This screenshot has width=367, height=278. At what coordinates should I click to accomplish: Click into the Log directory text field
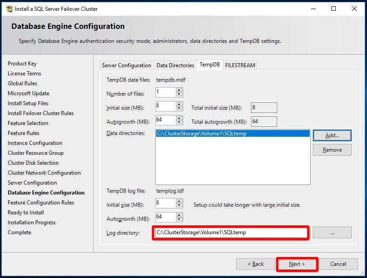click(230, 232)
